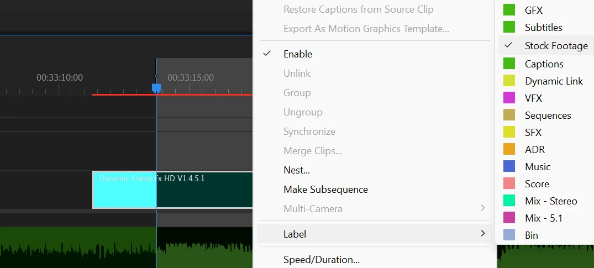Choose the Subtitles label color
594x268 pixels.
(x=509, y=27)
